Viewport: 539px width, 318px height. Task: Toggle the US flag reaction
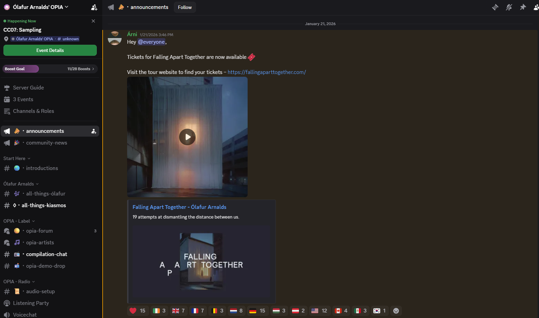tap(319, 311)
